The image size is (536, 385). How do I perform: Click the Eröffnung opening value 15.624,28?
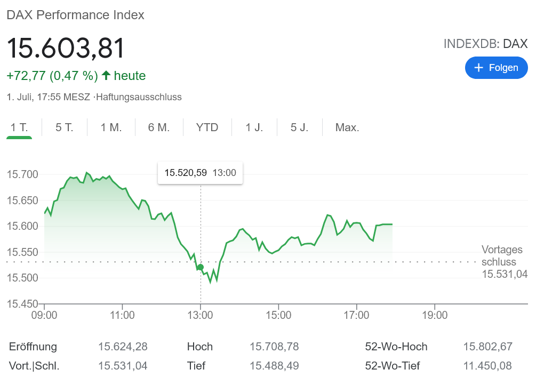click(x=123, y=347)
